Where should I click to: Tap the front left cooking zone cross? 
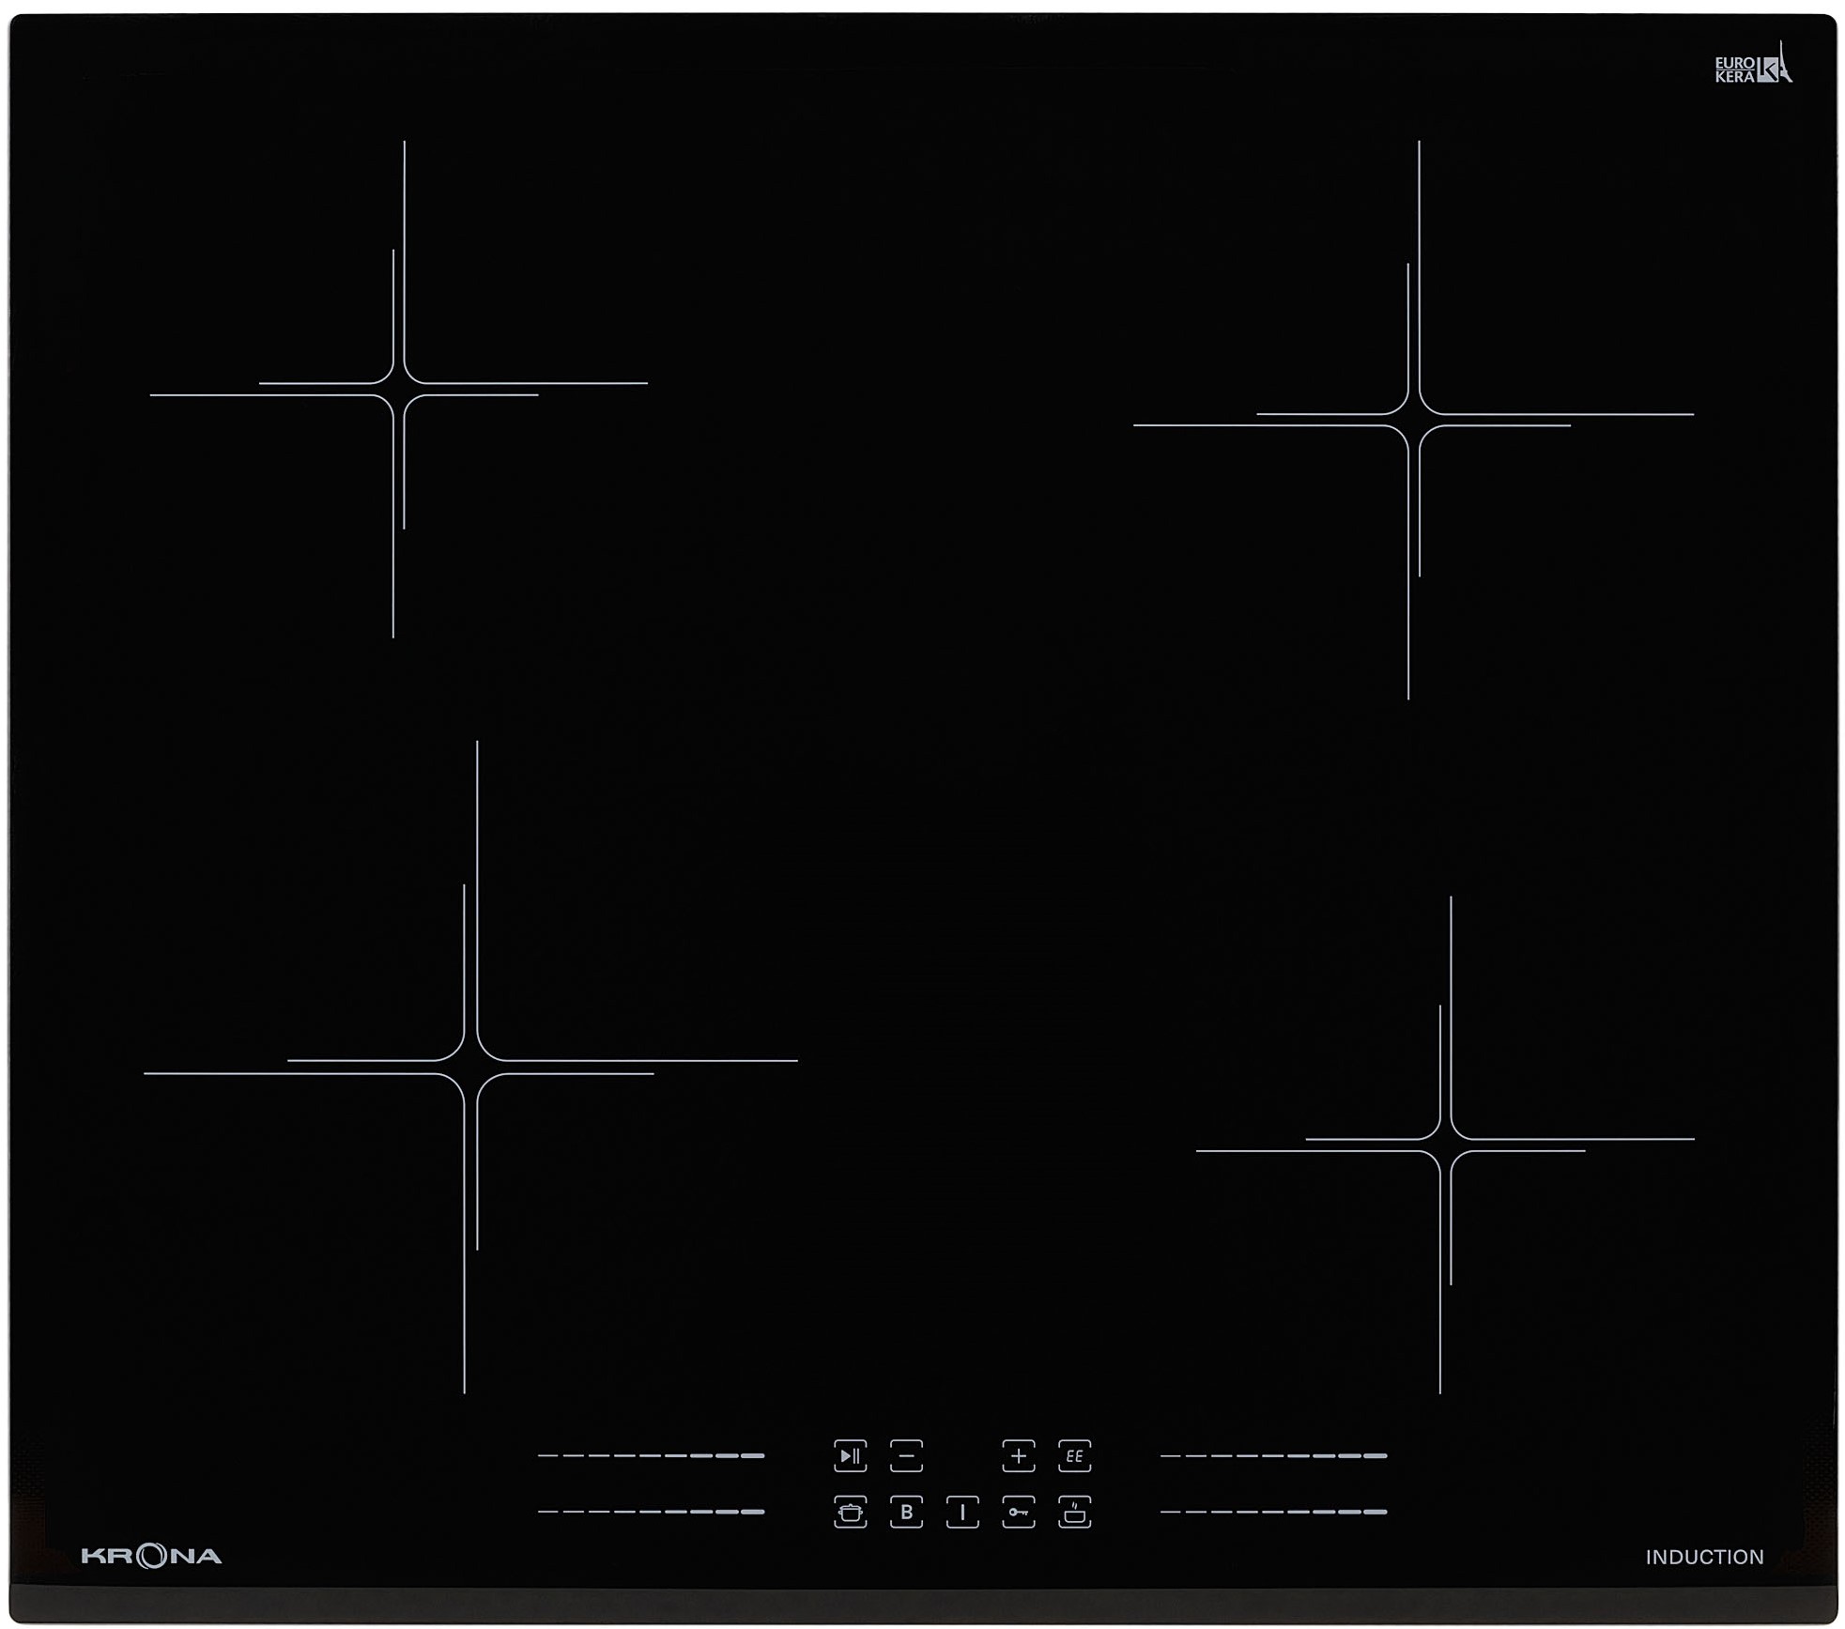(x=470, y=1067)
